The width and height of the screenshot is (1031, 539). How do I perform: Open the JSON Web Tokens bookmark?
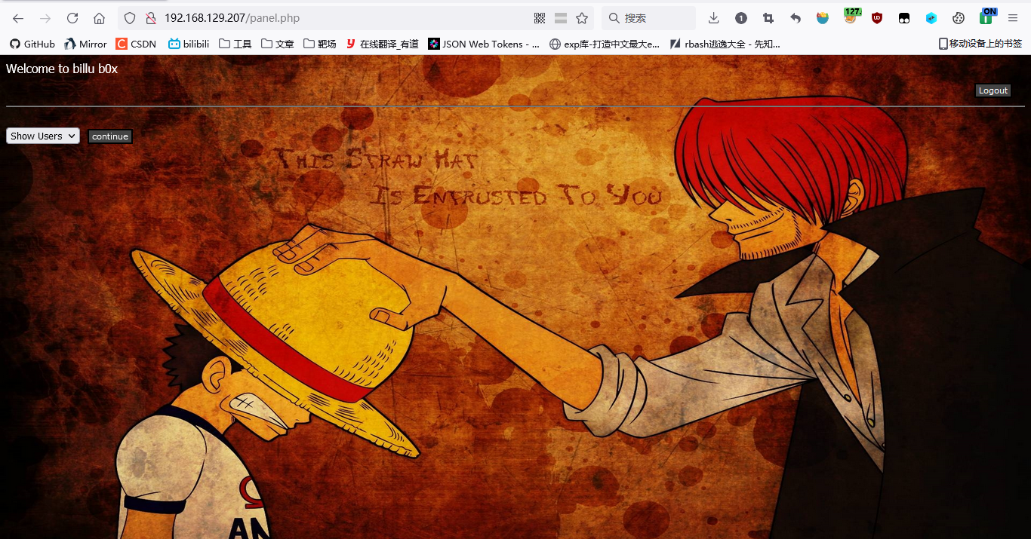click(484, 44)
